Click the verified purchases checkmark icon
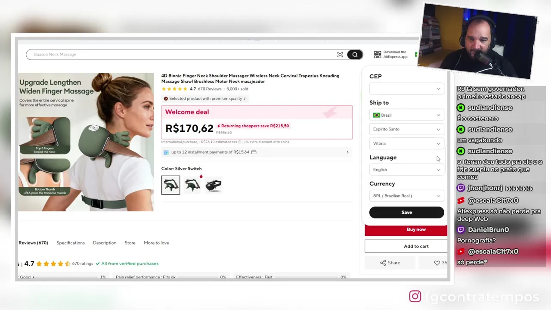This screenshot has width=551, height=310. click(98, 263)
